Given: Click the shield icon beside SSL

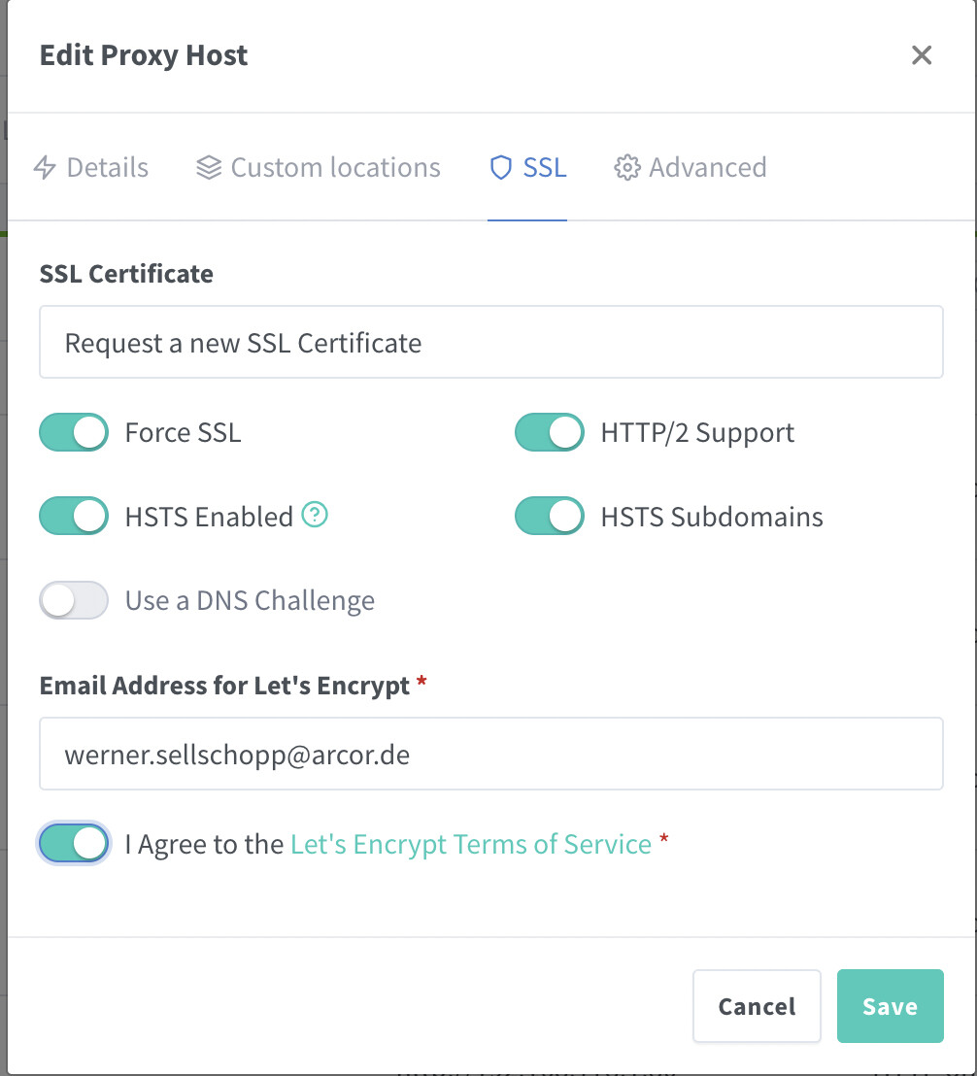Looking at the screenshot, I should pyautogui.click(x=501, y=167).
